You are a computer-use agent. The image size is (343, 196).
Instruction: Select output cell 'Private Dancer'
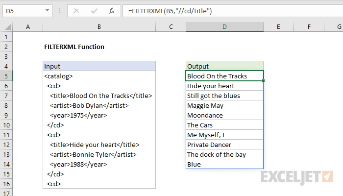click(x=224, y=145)
